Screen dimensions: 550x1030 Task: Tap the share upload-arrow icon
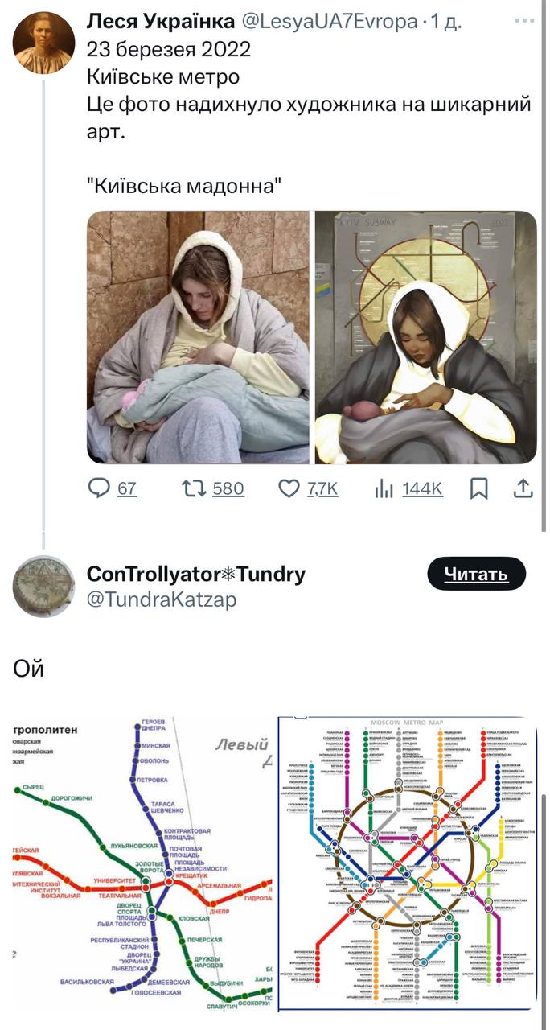point(522,488)
